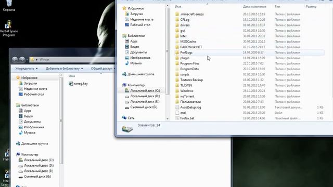
Task: Select the plugin folder icon
Action: 177,58
